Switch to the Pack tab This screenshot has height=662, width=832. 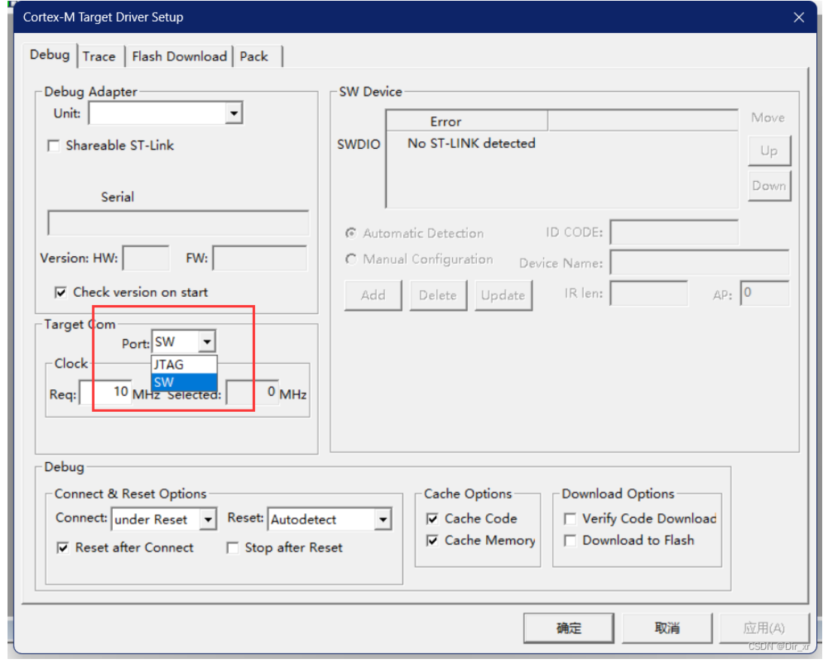[x=254, y=56]
